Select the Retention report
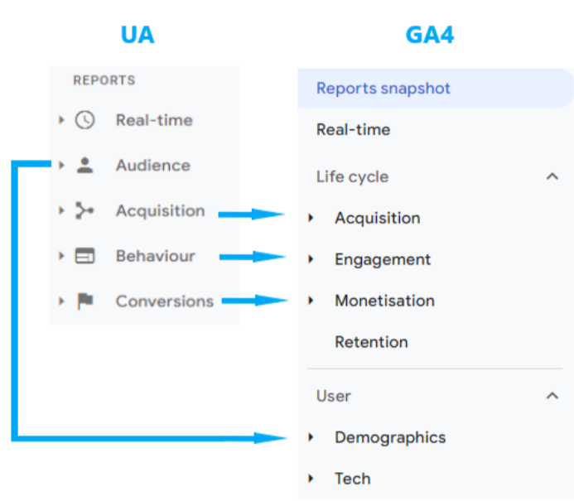The image size is (574, 501). (x=371, y=342)
